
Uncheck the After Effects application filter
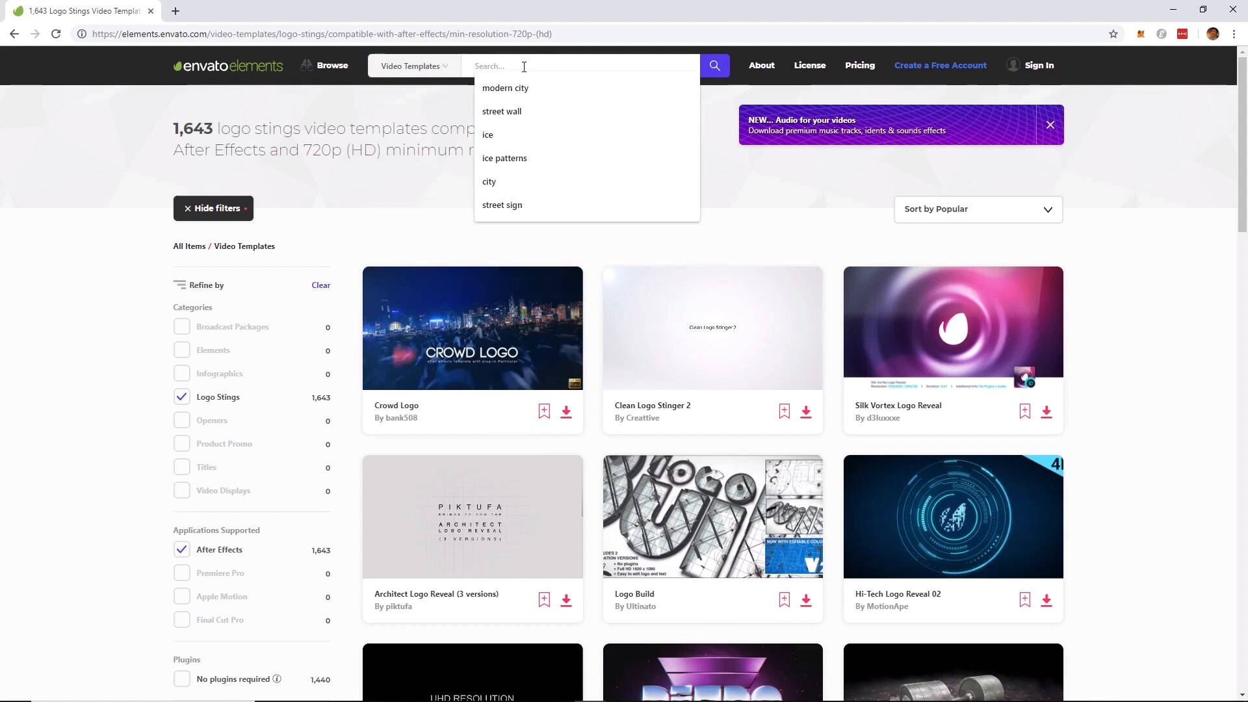[x=182, y=550]
